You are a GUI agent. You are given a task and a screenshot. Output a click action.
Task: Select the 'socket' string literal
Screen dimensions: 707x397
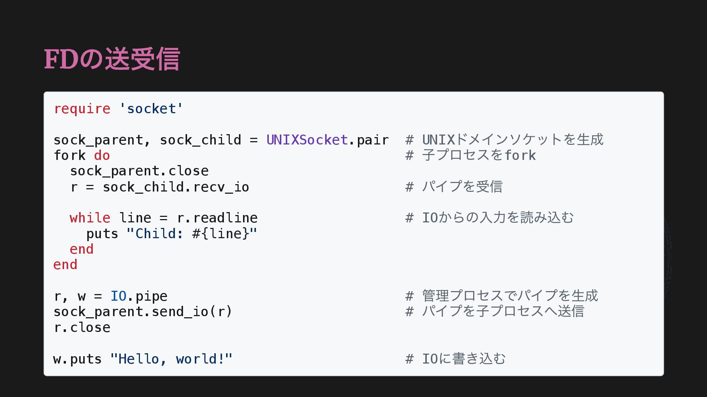pos(151,109)
